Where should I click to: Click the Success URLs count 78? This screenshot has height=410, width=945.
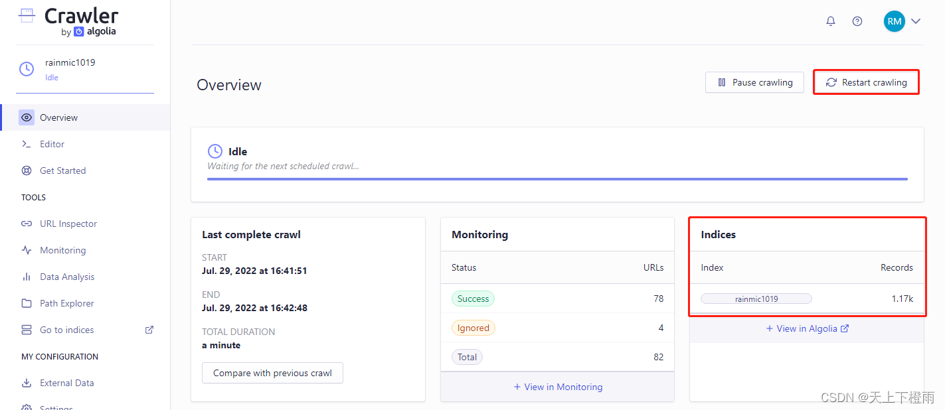coord(658,299)
